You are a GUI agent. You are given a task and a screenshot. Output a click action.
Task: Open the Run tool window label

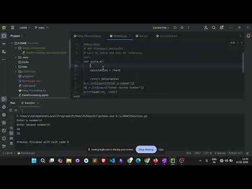click(x=13, y=103)
